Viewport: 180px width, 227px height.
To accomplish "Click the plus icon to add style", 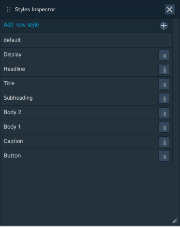I will (164, 26).
